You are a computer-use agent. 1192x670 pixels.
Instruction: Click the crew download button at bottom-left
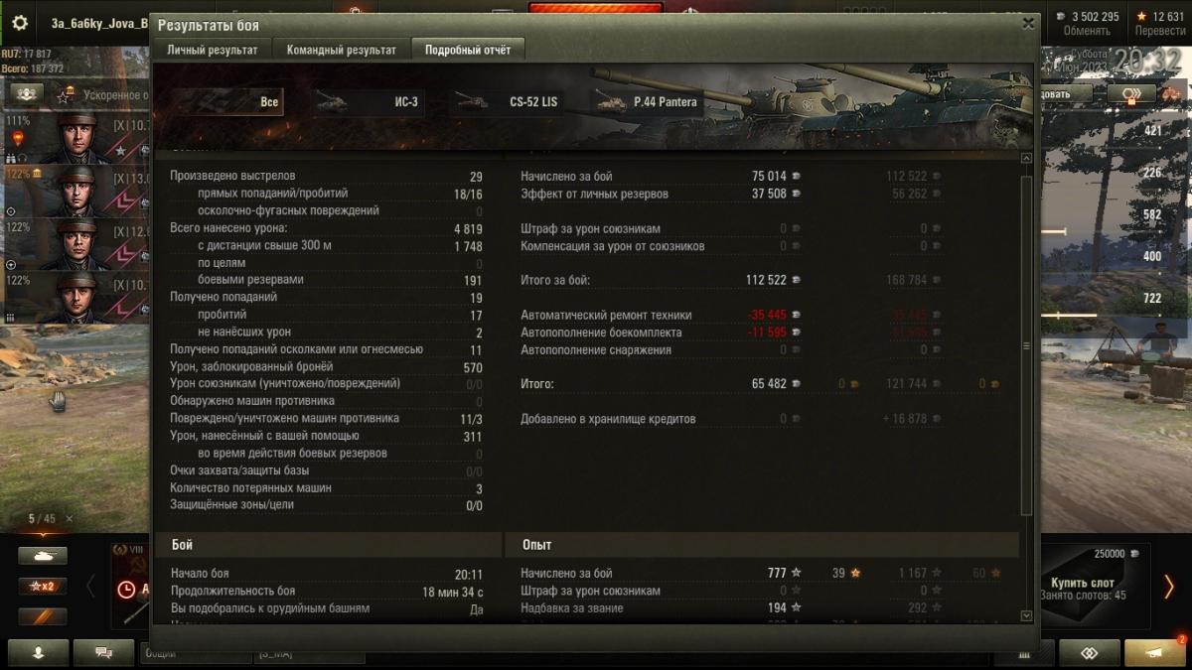(x=39, y=653)
